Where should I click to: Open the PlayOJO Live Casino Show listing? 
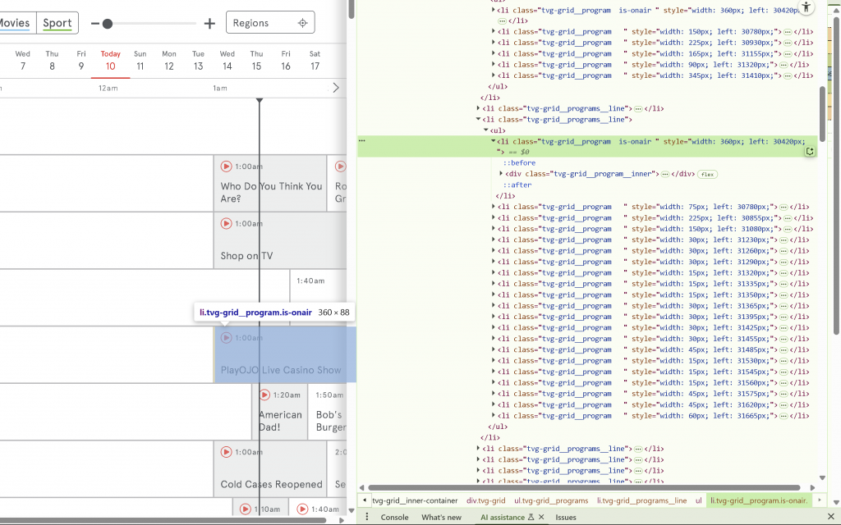click(x=285, y=354)
